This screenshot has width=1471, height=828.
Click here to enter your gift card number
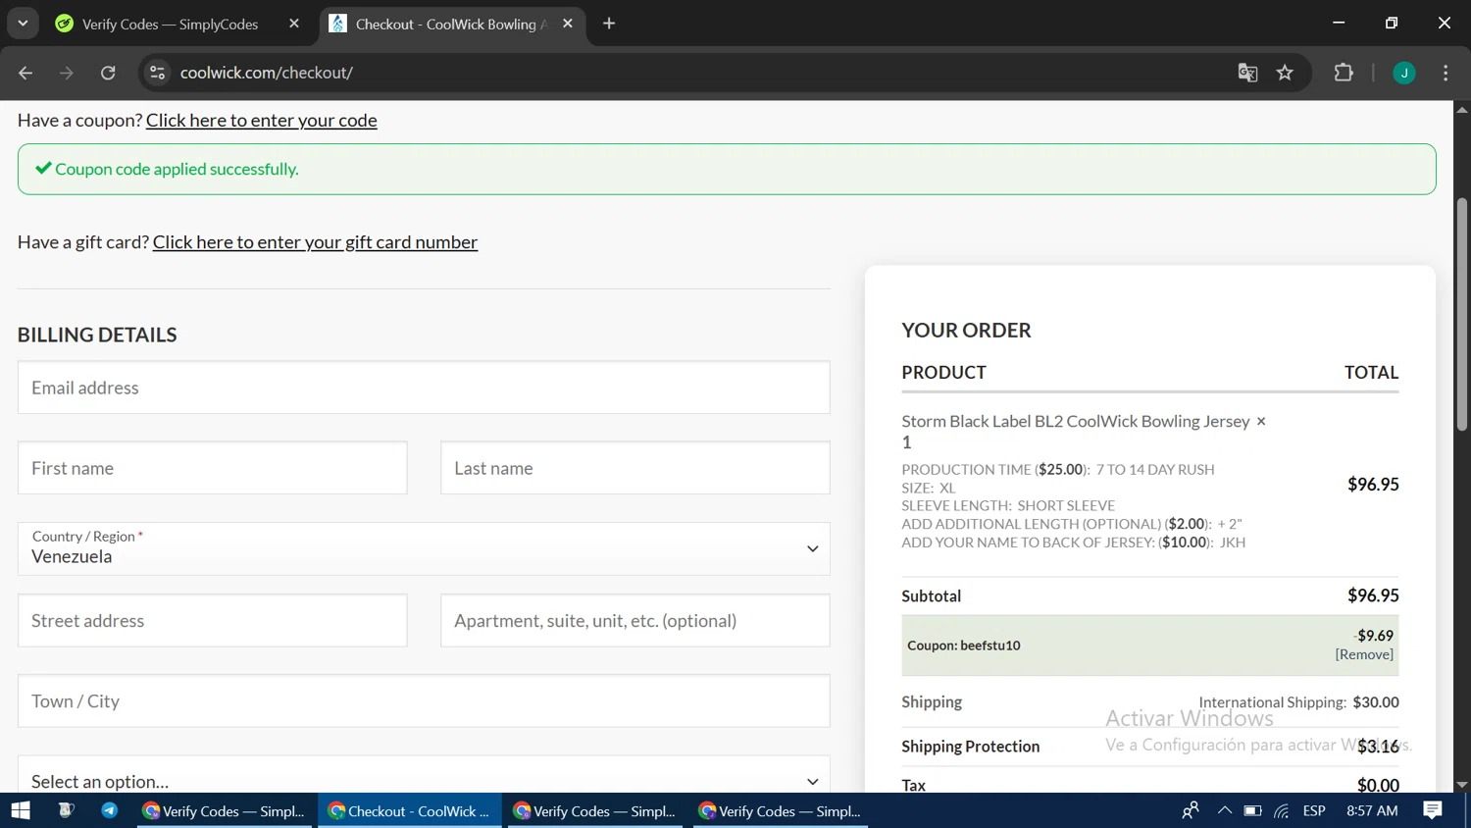[x=315, y=241]
